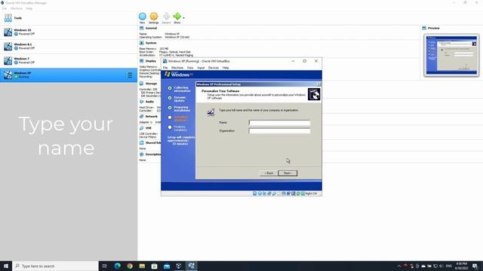Open the notification center icon

(475, 266)
